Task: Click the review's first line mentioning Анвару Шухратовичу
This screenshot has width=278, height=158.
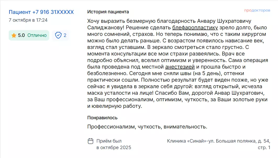Action: click(170, 21)
